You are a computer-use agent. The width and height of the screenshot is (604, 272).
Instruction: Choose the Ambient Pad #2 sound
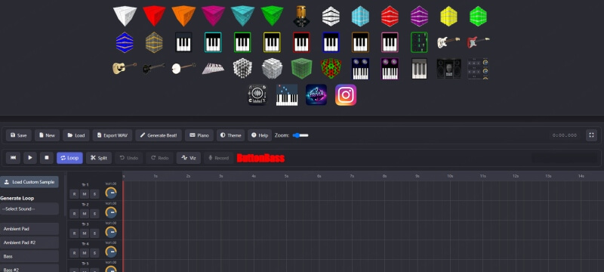[29, 243]
